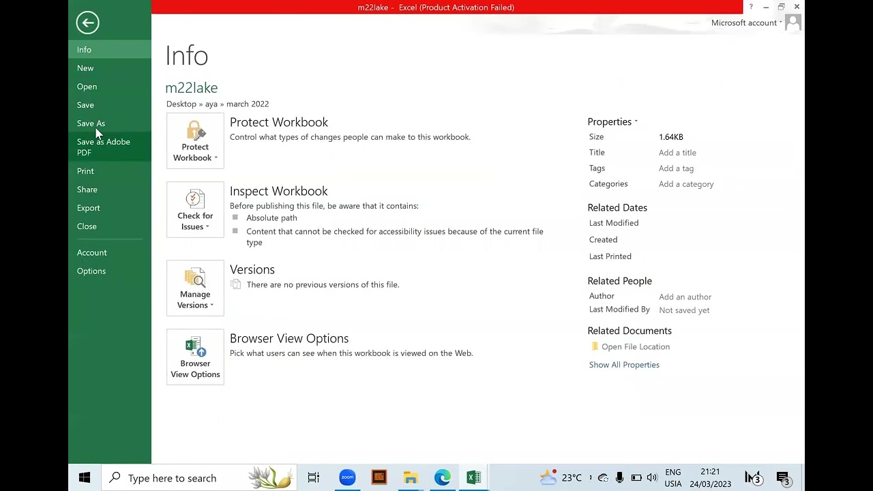Viewport: 873px width, 491px height.
Task: Click Close in the sidebar
Action: [x=110, y=226]
